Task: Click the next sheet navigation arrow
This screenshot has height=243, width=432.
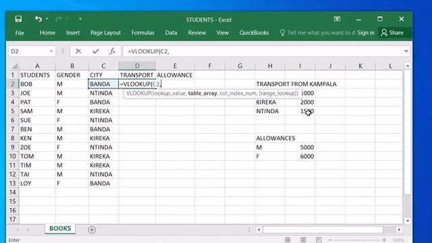Action: pos(28,230)
